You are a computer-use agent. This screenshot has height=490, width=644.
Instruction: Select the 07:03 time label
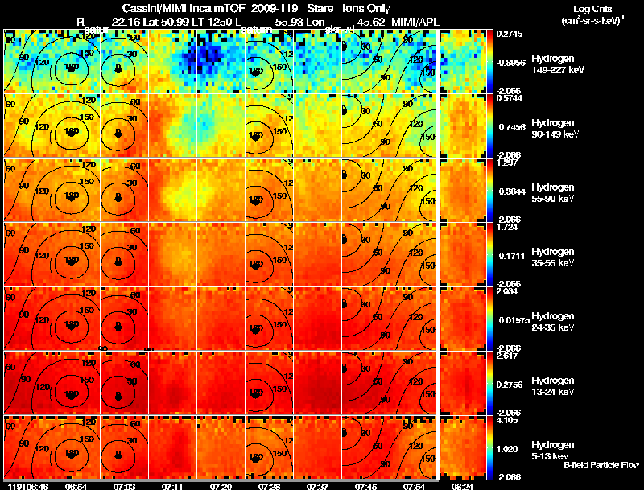pos(124,487)
